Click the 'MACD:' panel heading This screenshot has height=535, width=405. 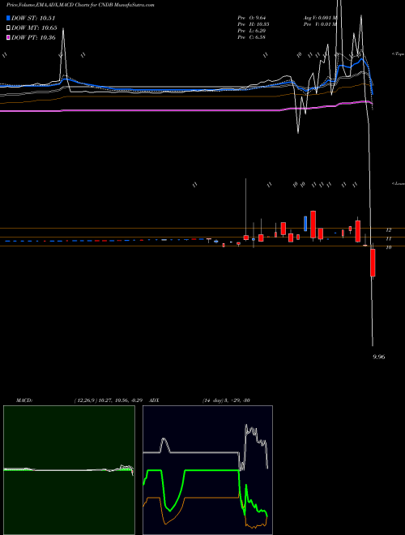[24, 400]
